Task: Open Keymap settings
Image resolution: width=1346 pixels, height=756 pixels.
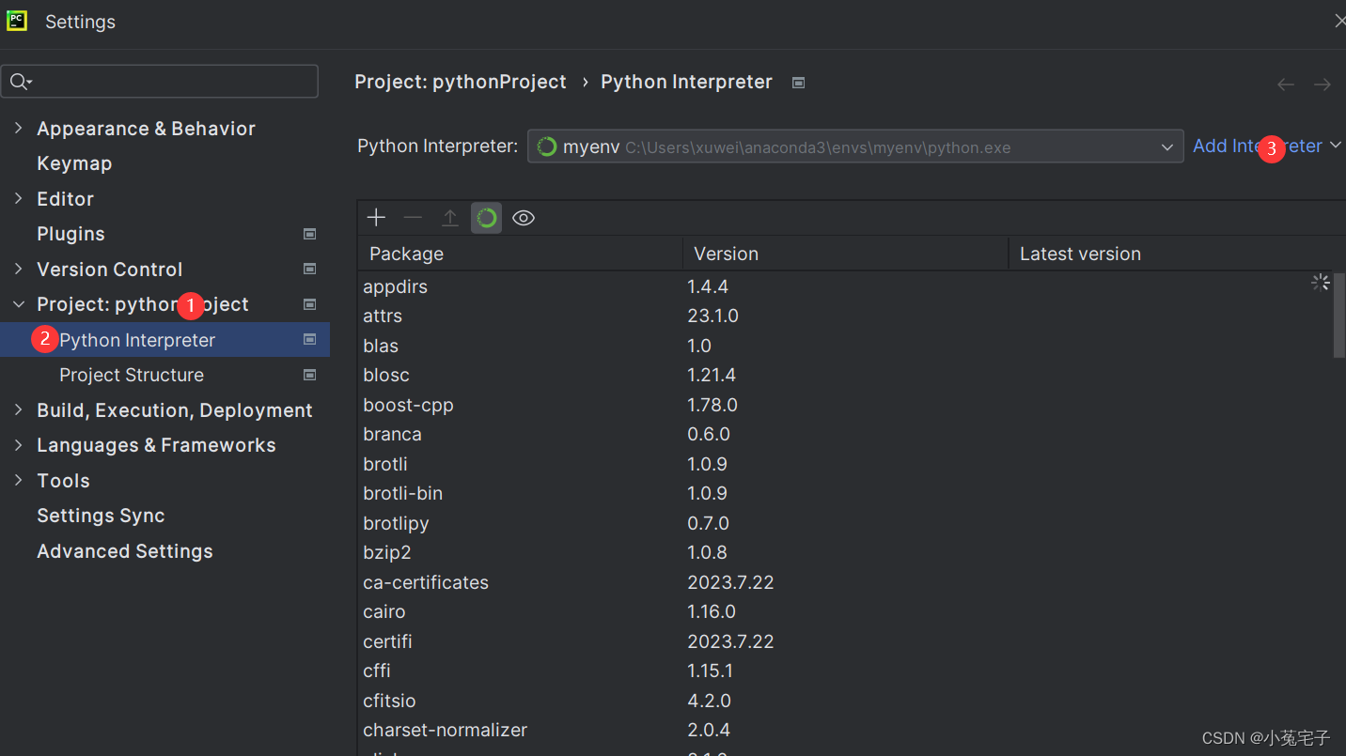Action: coord(74,163)
